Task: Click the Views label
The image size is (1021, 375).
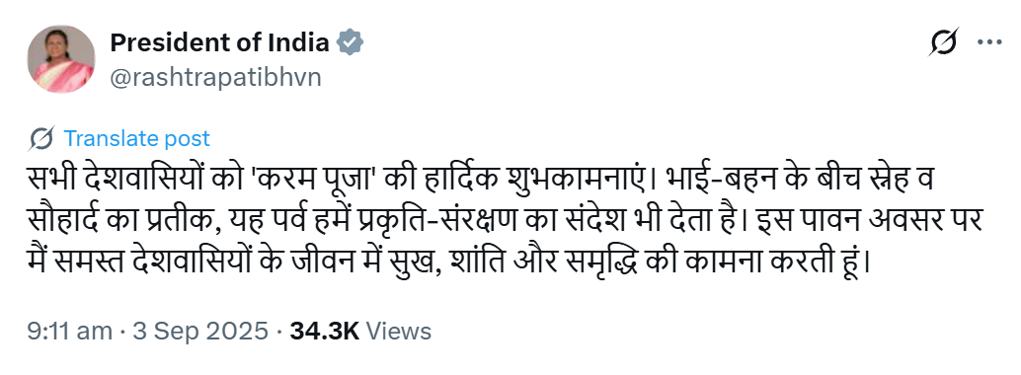Action: [399, 331]
